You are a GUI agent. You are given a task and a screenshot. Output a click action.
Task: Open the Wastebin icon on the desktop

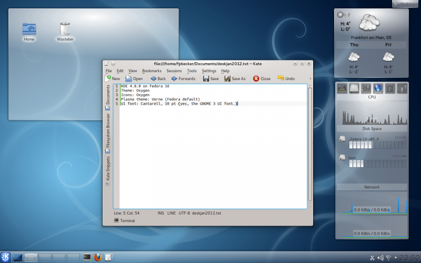65,32
